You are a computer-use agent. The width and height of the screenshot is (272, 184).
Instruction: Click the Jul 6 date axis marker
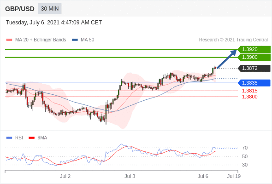203,176
